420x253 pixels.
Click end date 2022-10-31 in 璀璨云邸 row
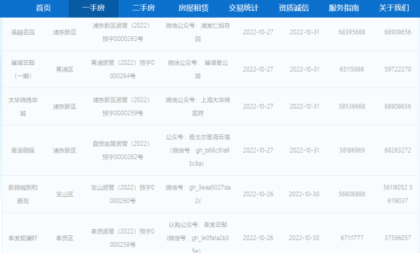pyautogui.click(x=304, y=69)
